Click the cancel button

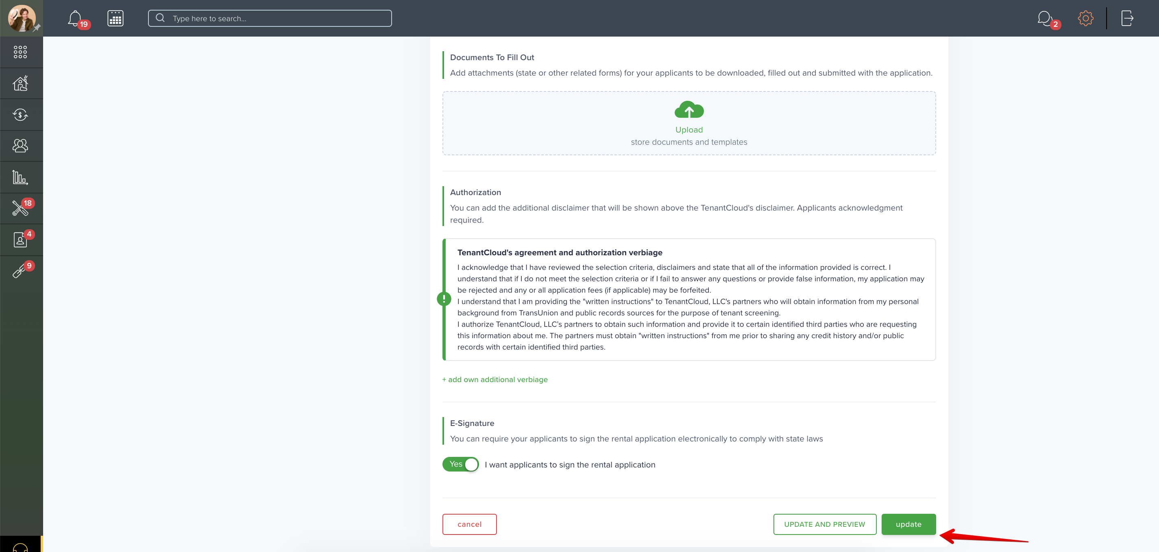(x=469, y=524)
